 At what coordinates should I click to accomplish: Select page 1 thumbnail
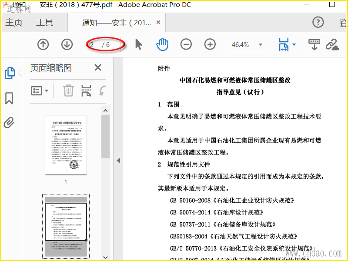point(66,145)
